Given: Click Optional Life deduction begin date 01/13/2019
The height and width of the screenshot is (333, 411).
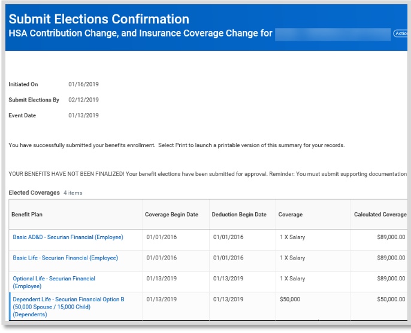Looking at the screenshot, I should [x=228, y=279].
